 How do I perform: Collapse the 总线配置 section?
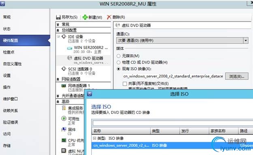[x=58, y=30]
